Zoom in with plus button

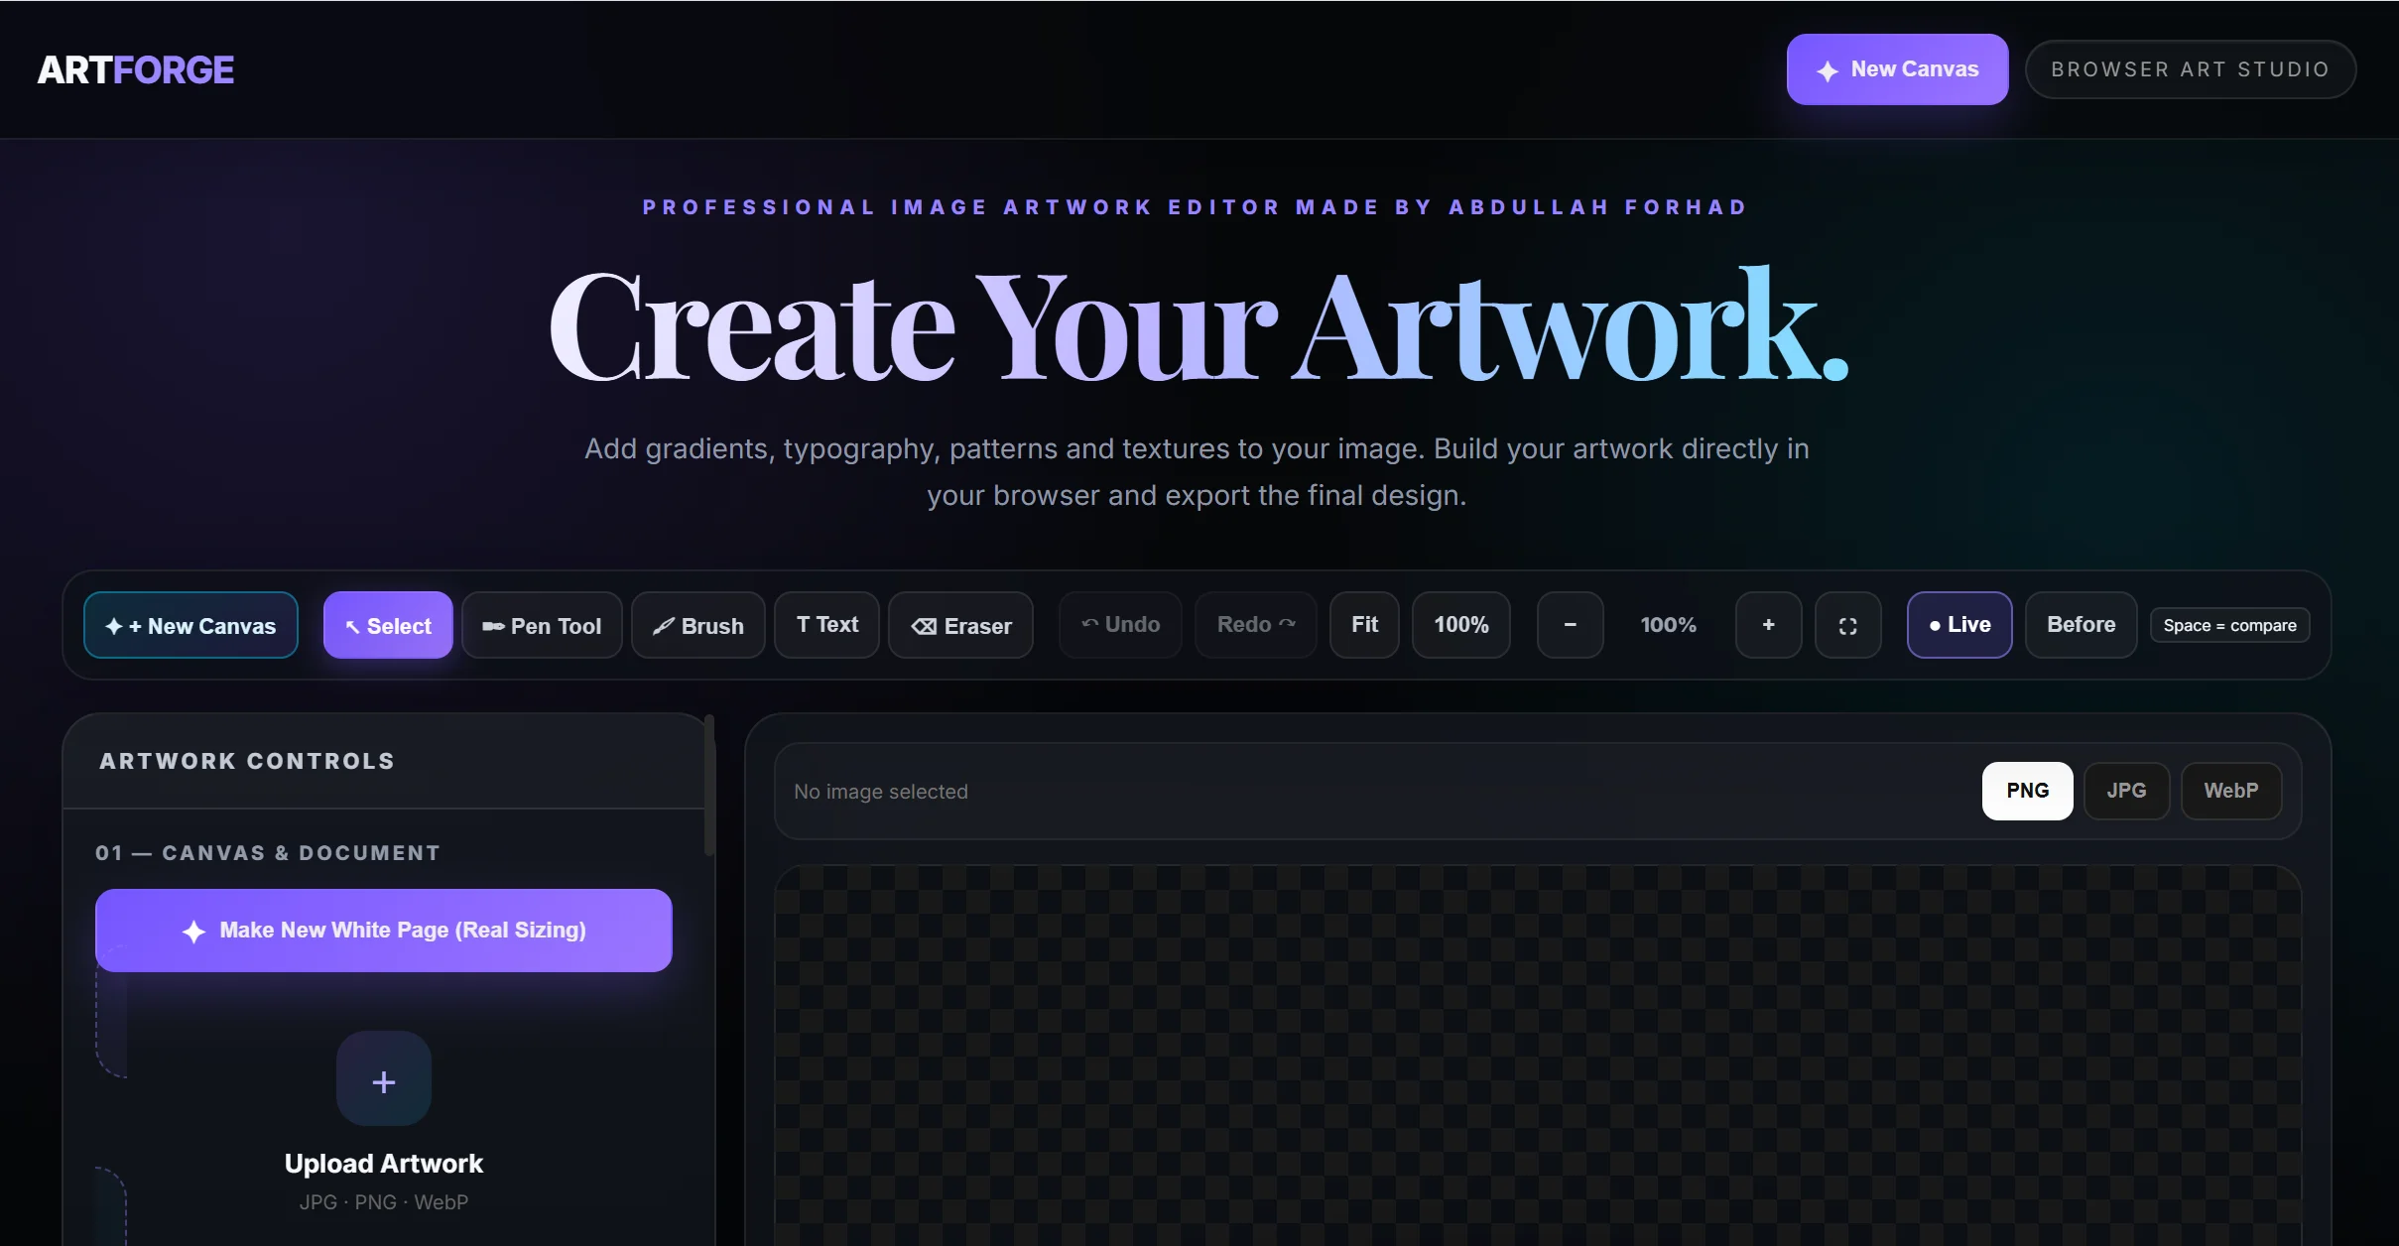(x=1769, y=625)
